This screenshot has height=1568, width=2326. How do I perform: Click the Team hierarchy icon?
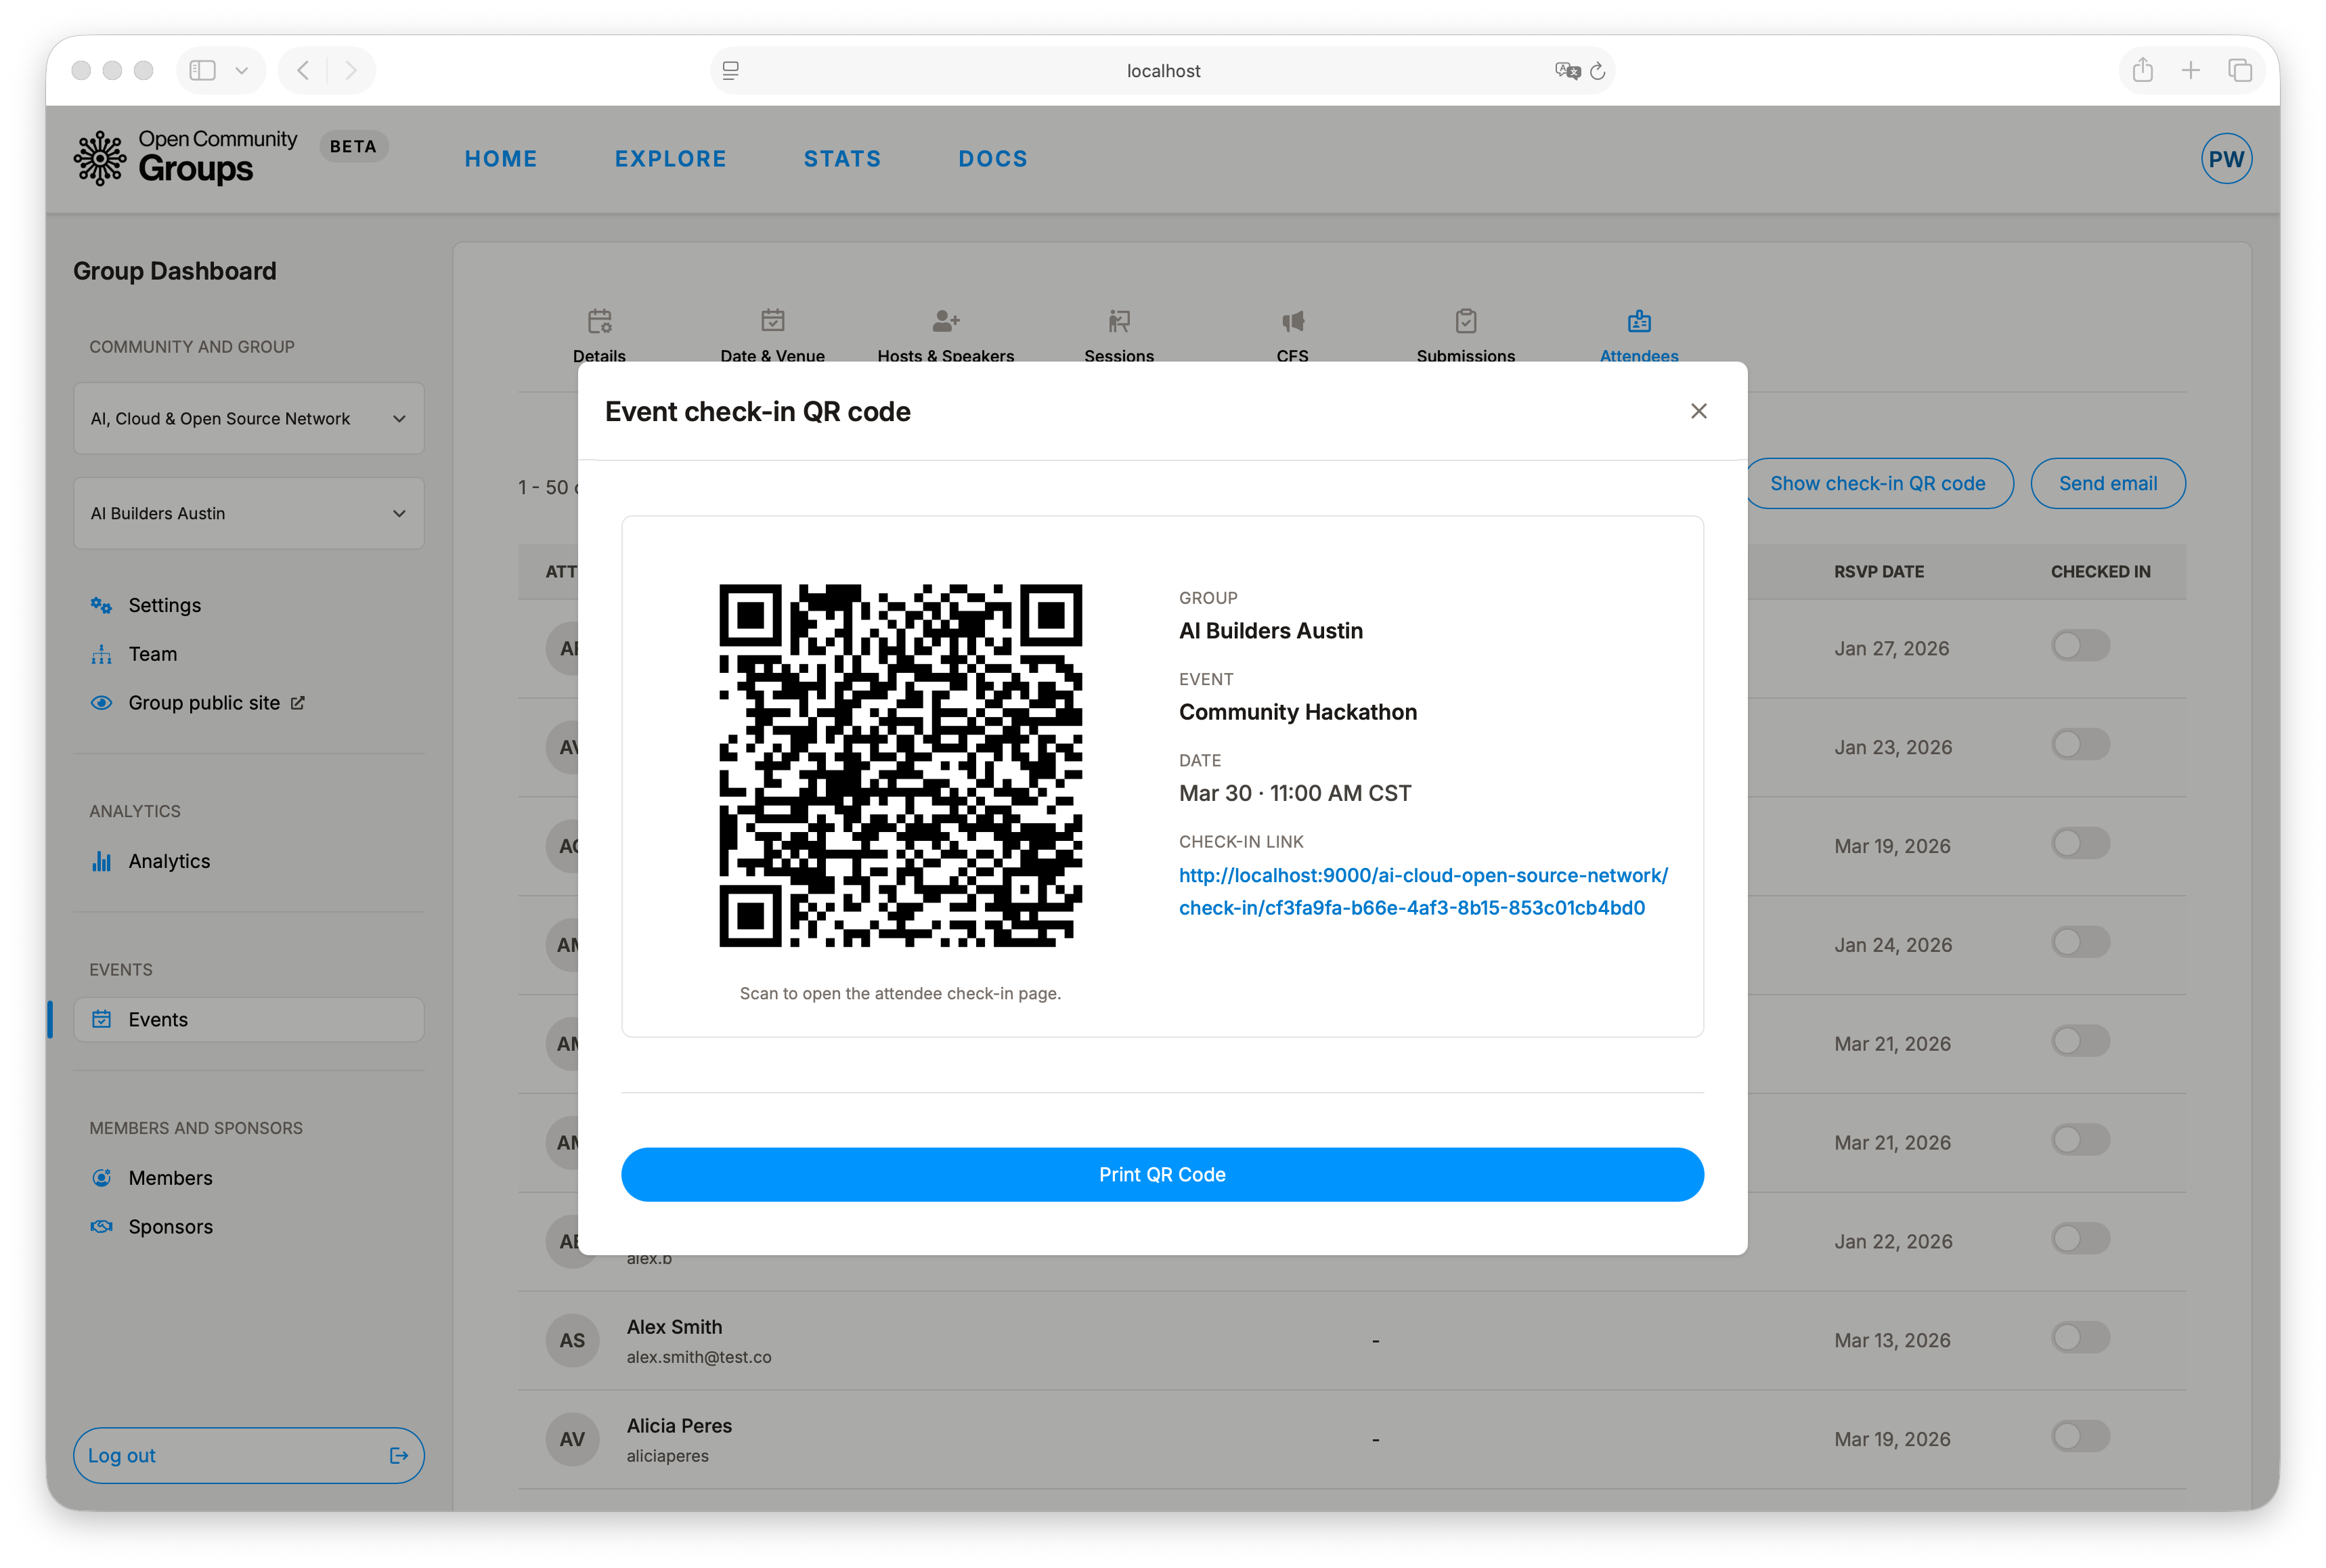[x=101, y=654]
